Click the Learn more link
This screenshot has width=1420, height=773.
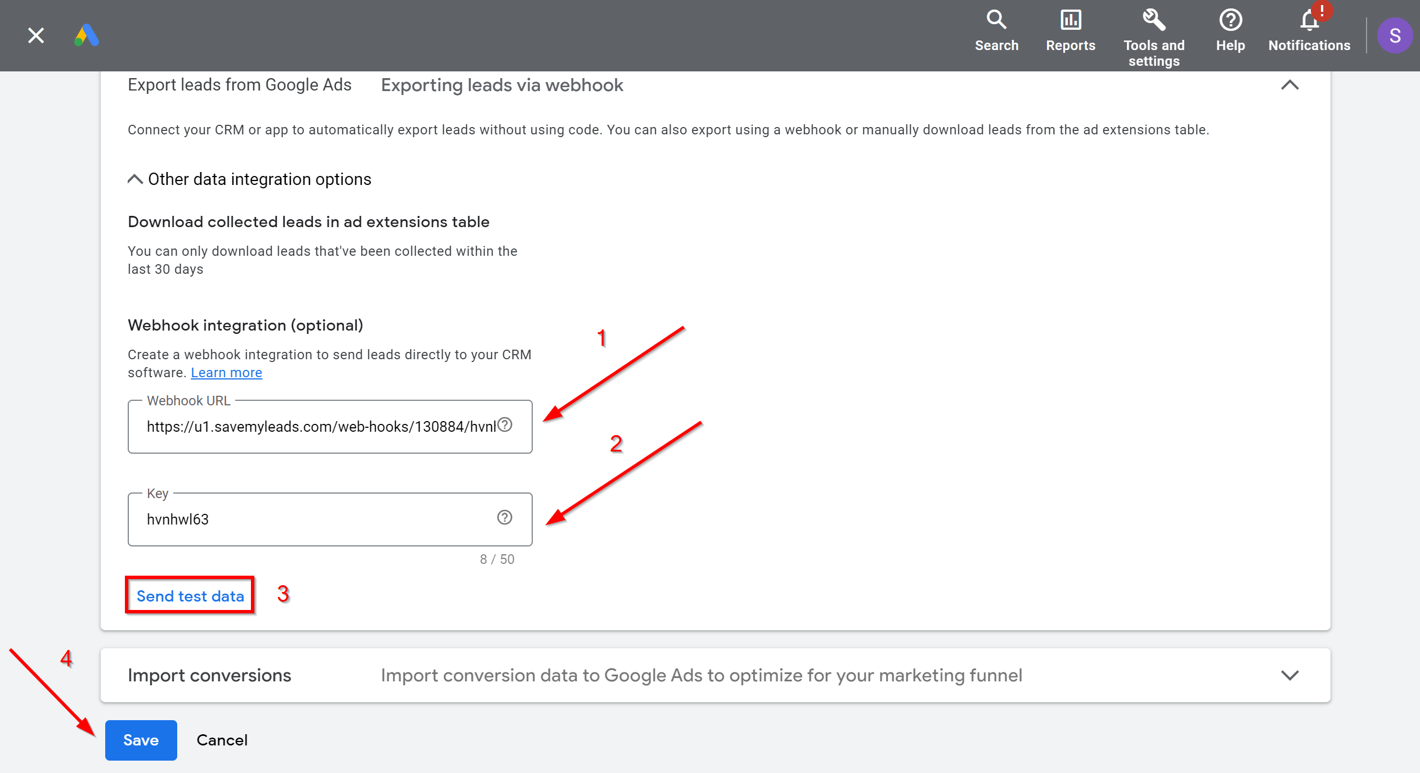(226, 372)
